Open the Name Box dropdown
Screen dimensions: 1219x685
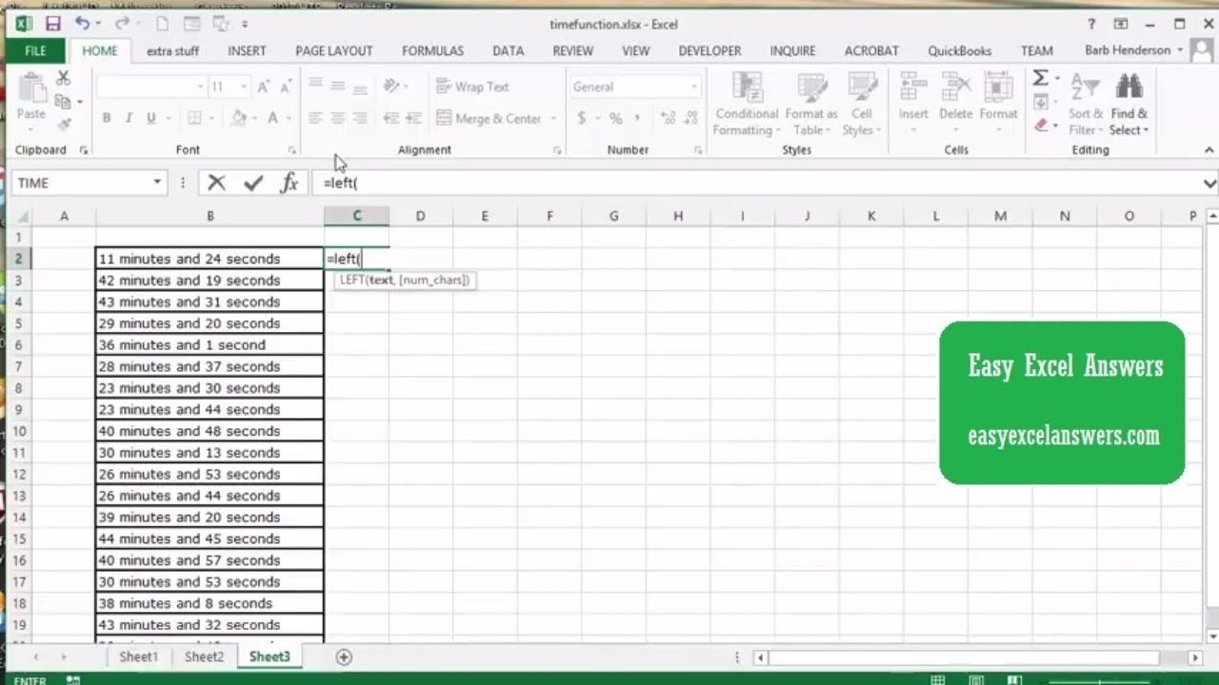(157, 183)
